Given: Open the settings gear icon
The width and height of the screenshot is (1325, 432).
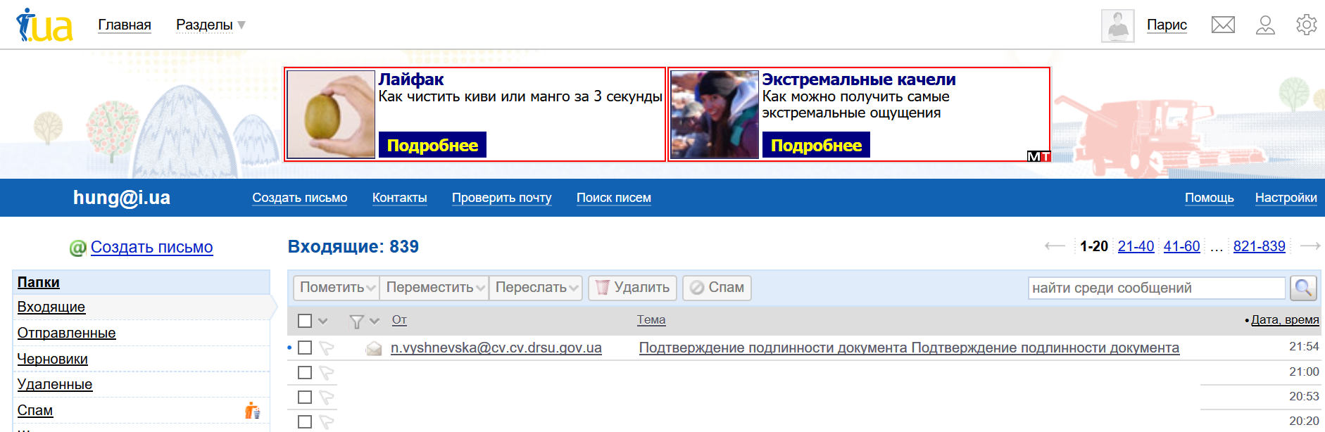Looking at the screenshot, I should (x=1306, y=25).
